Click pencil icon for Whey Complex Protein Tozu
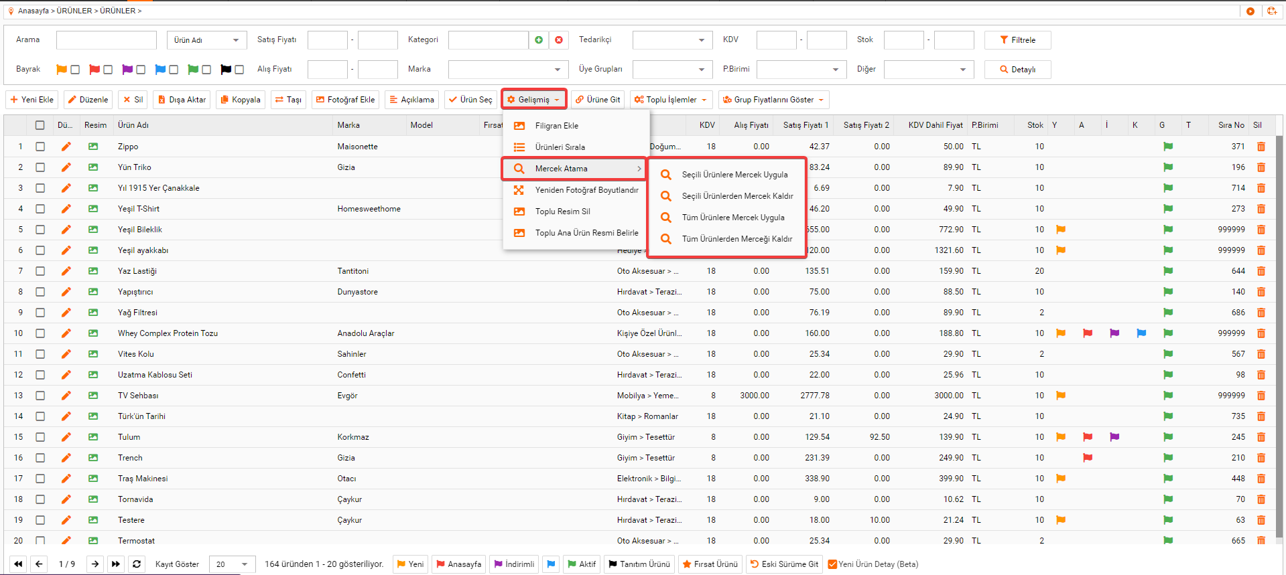1286x575 pixels. [x=66, y=333]
